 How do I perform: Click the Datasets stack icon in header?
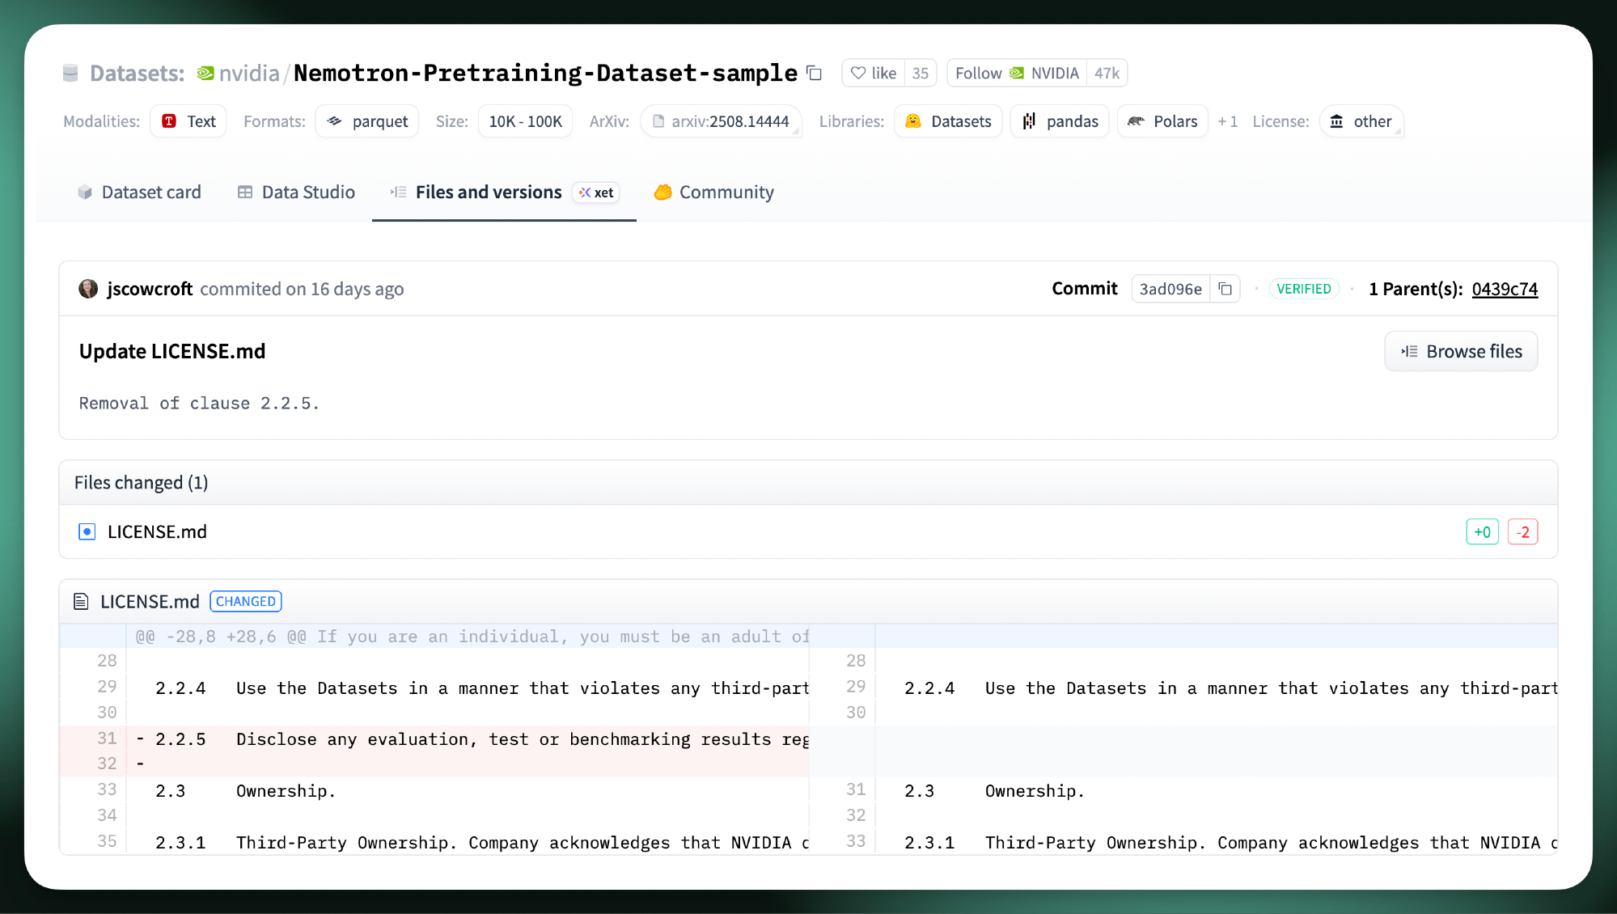coord(71,74)
